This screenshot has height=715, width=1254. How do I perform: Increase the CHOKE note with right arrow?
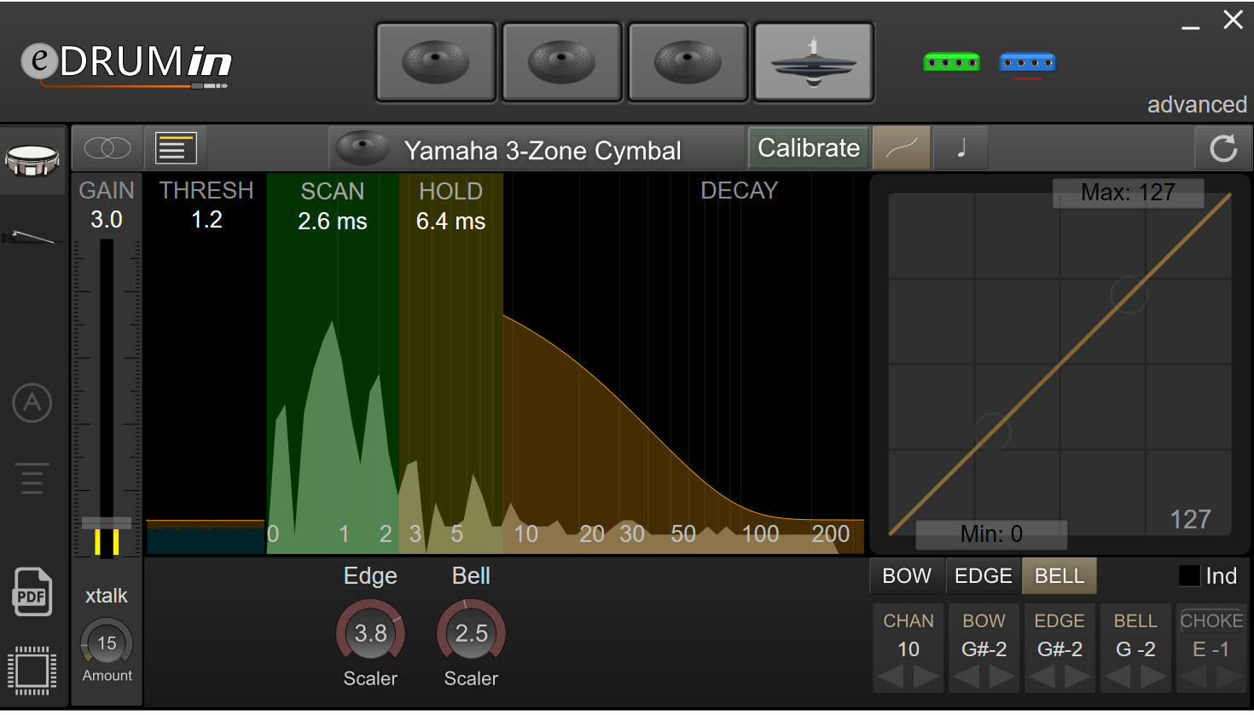pos(1229,678)
